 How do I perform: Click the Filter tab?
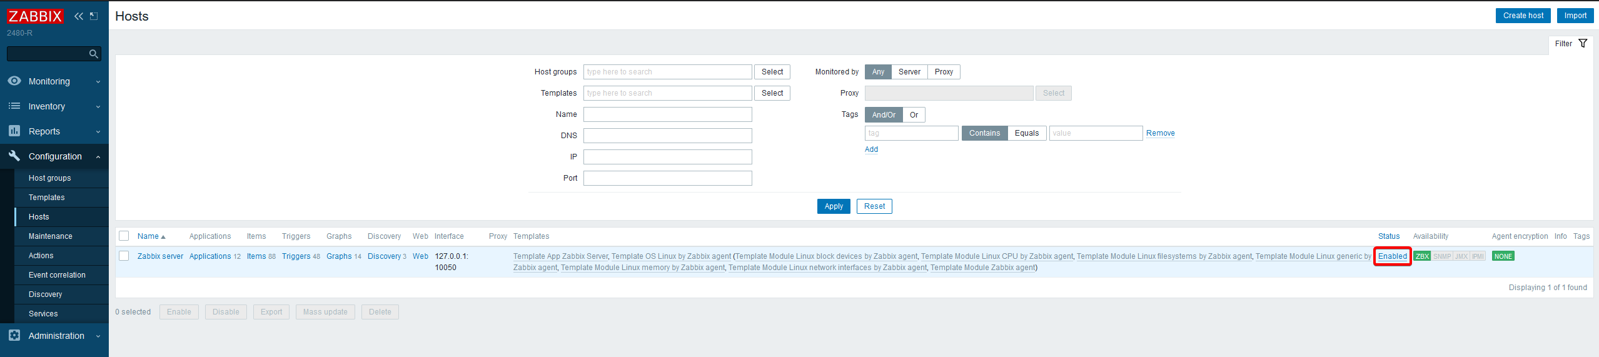pyautogui.click(x=1571, y=44)
